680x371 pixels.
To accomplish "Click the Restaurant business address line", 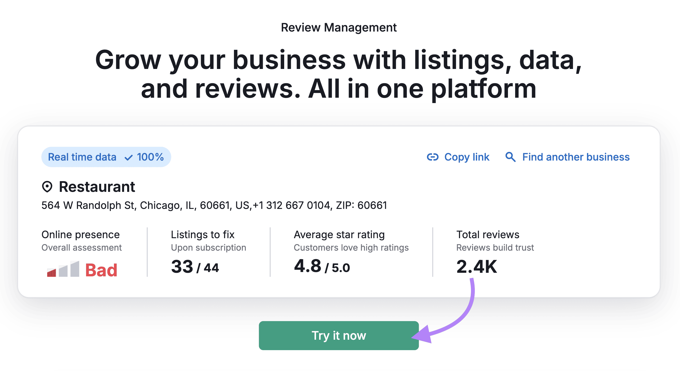I will [214, 205].
